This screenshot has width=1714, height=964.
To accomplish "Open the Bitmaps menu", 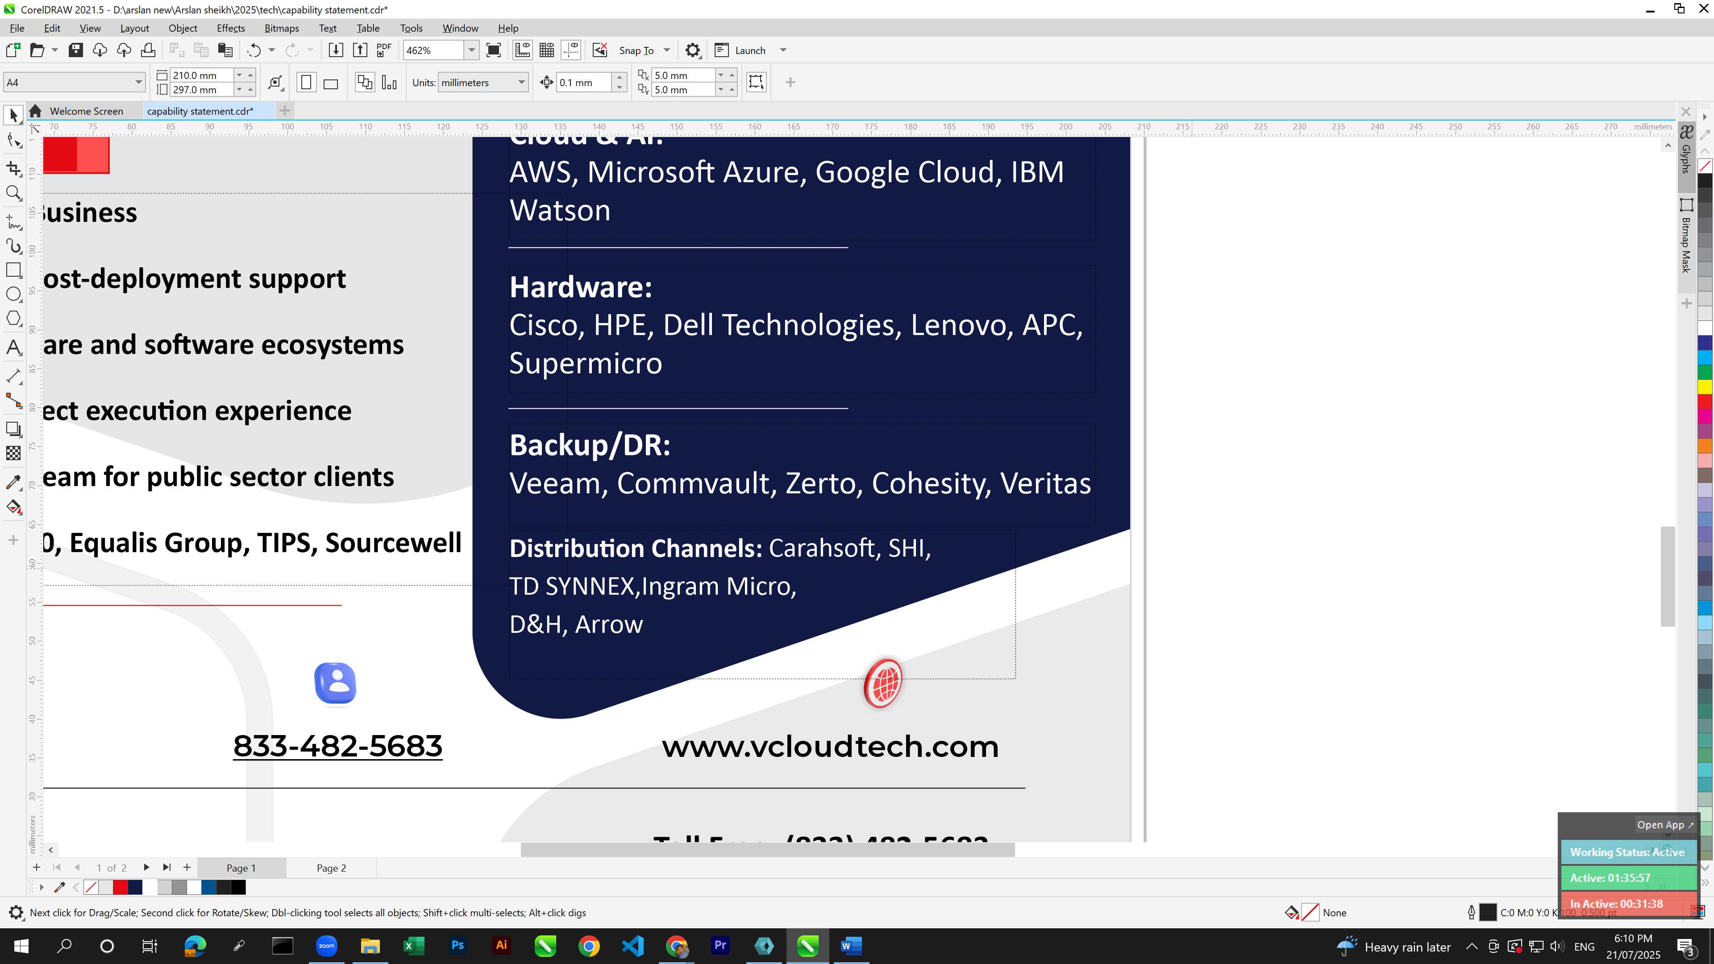I will [x=282, y=28].
